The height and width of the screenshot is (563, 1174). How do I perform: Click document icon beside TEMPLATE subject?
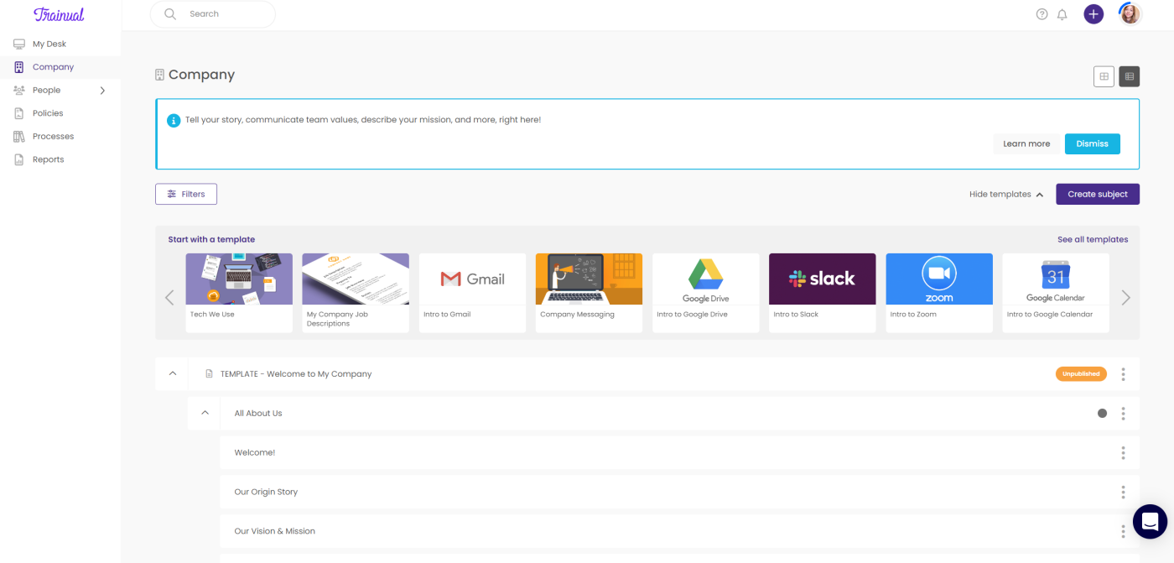[x=210, y=374]
